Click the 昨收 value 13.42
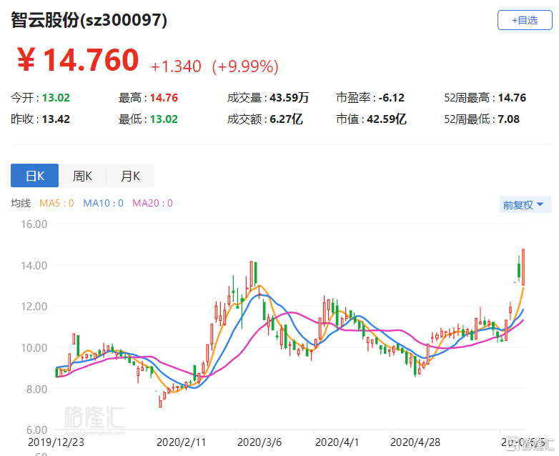 (56, 119)
